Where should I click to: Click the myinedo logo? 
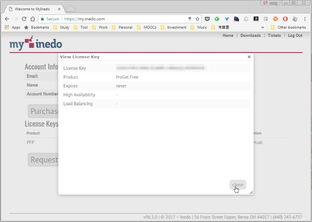(36, 43)
